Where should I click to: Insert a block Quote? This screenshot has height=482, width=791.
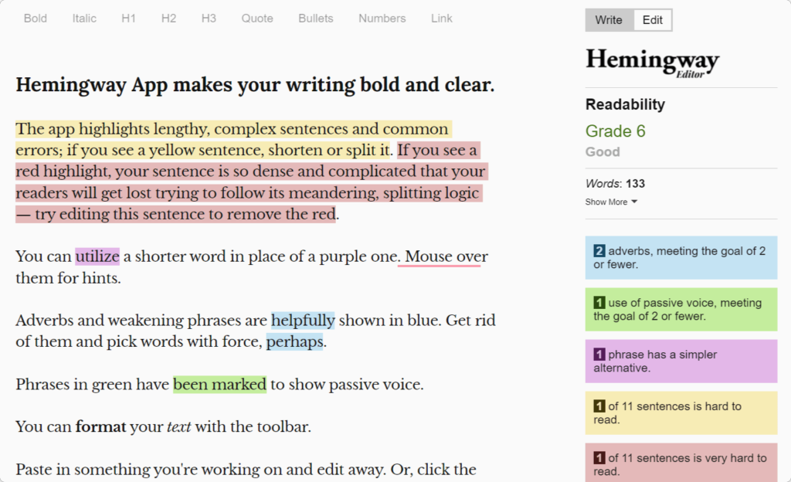256,19
